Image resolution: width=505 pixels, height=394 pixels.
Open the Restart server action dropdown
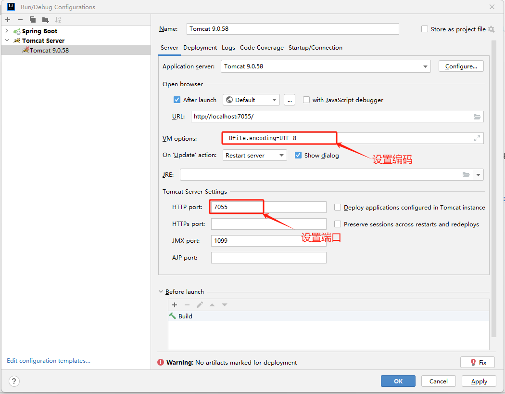[281, 156]
